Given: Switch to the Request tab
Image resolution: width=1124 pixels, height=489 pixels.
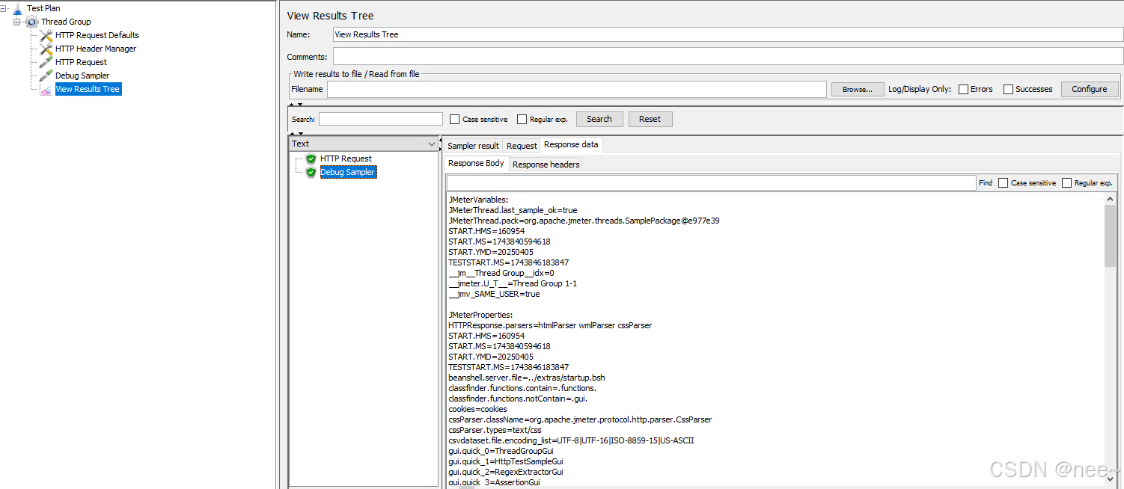Looking at the screenshot, I should pos(522,146).
